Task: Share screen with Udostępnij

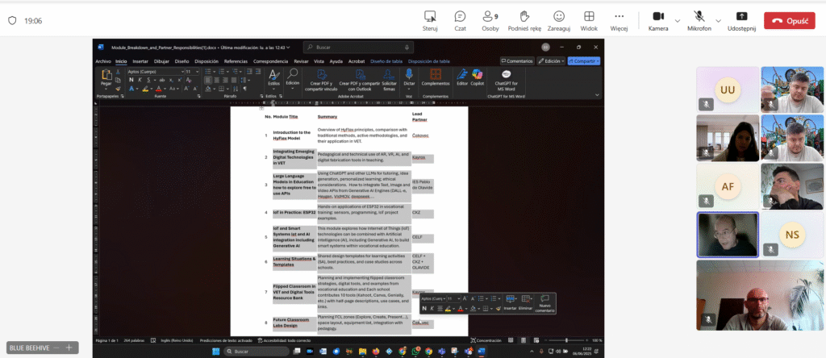Action: tap(742, 16)
